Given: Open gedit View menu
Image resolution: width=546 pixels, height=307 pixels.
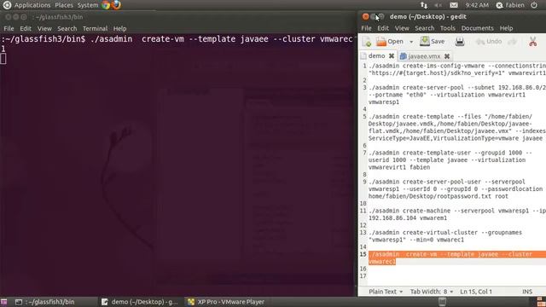Looking at the screenshot, I should (x=402, y=28).
